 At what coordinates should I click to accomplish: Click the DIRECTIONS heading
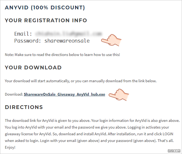(24, 107)
